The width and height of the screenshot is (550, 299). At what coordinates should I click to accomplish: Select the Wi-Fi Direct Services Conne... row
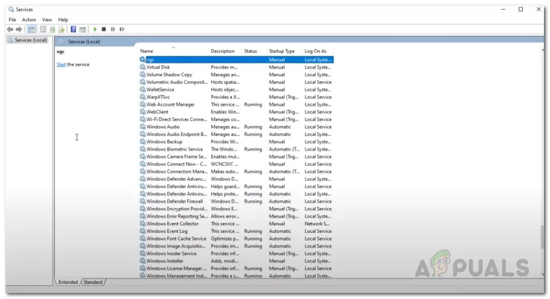(x=236, y=119)
